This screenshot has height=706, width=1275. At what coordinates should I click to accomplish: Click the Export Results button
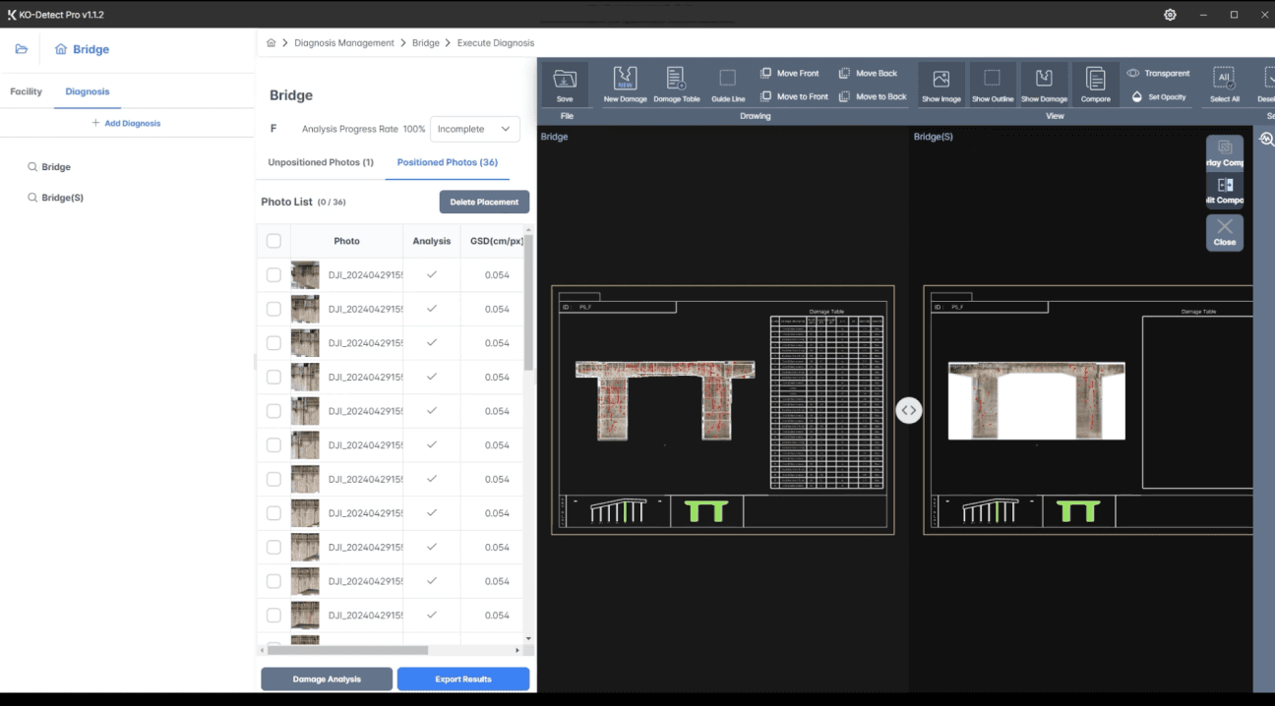(x=462, y=679)
